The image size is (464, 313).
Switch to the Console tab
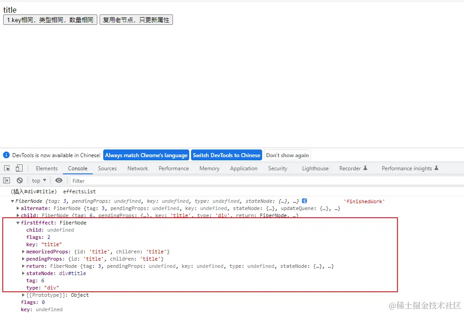78,168
